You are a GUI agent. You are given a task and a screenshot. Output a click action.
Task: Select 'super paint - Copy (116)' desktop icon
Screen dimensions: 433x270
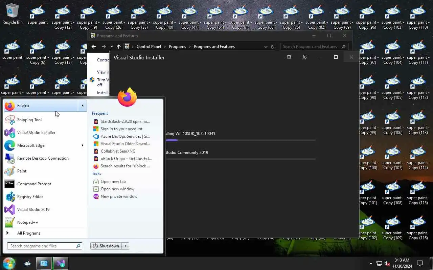[x=418, y=228]
